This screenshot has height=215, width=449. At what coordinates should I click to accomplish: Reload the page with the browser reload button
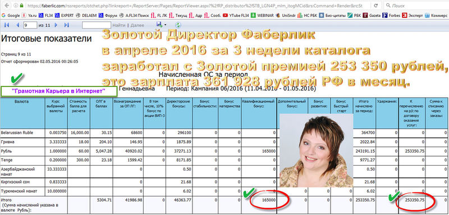tap(377, 6)
